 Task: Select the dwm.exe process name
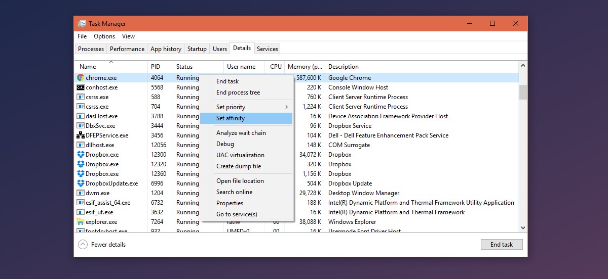[98, 193]
